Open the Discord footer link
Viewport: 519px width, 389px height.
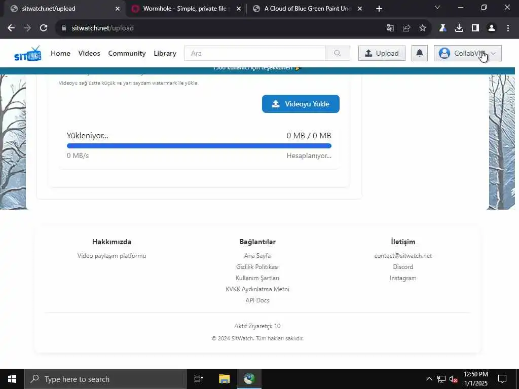click(x=403, y=267)
